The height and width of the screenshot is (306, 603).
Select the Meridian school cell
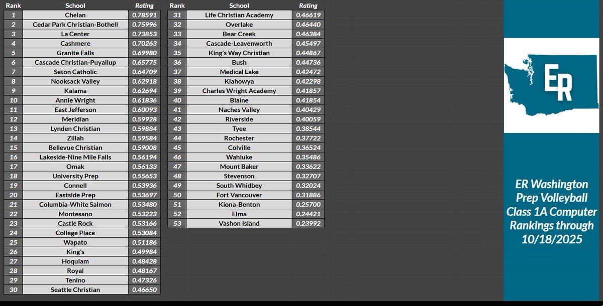[x=75, y=119]
